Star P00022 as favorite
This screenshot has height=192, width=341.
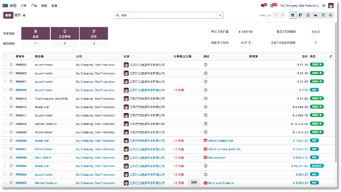click(x=11, y=73)
